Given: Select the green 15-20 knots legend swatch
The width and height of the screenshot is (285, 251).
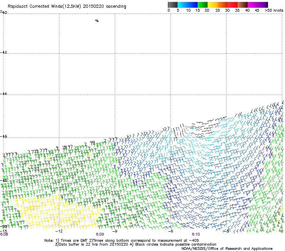Looking at the screenshot, I should 203,5.
